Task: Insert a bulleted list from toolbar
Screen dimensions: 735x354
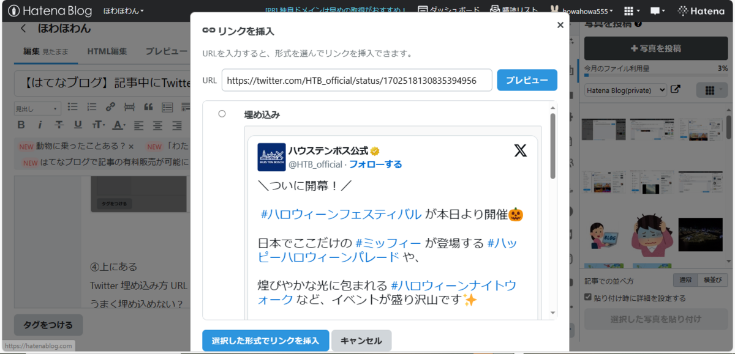Action: pos(72,107)
